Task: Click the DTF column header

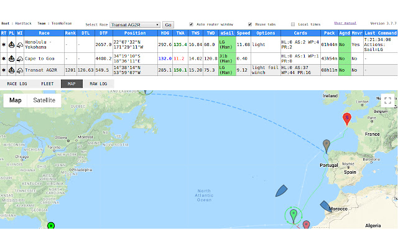Action: pyautogui.click(x=104, y=33)
